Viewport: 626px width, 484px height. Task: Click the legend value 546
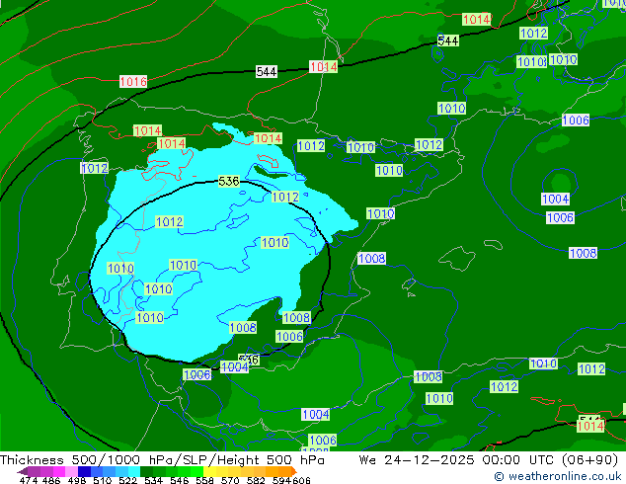180,480
